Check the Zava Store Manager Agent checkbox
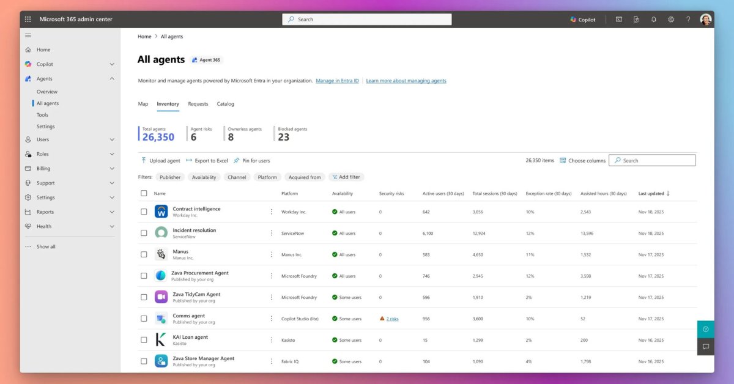 [x=144, y=361]
